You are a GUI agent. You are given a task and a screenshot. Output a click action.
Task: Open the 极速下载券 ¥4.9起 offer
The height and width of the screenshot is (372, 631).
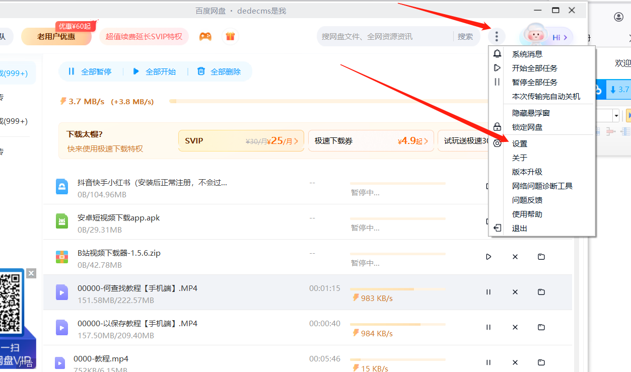pyautogui.click(x=371, y=141)
